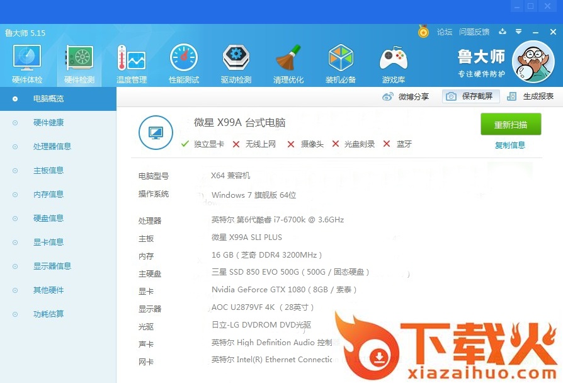Click the Intel(R) Ethernet Connection text
The image size is (563, 383).
273,360
